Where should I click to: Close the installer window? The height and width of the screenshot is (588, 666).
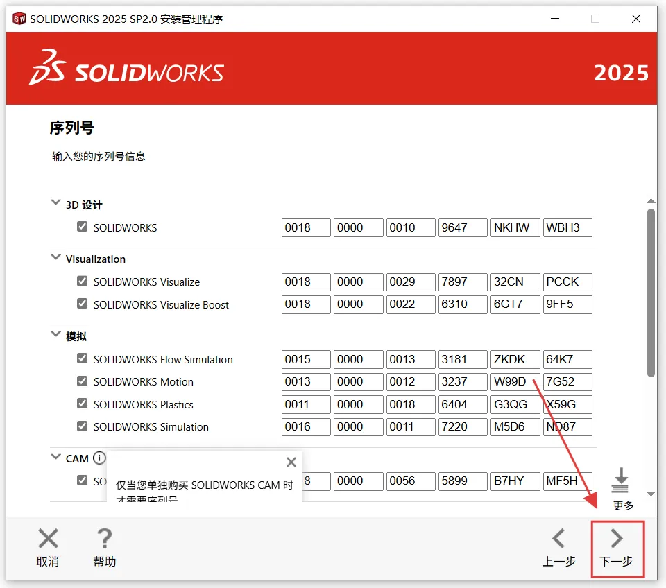(636, 19)
